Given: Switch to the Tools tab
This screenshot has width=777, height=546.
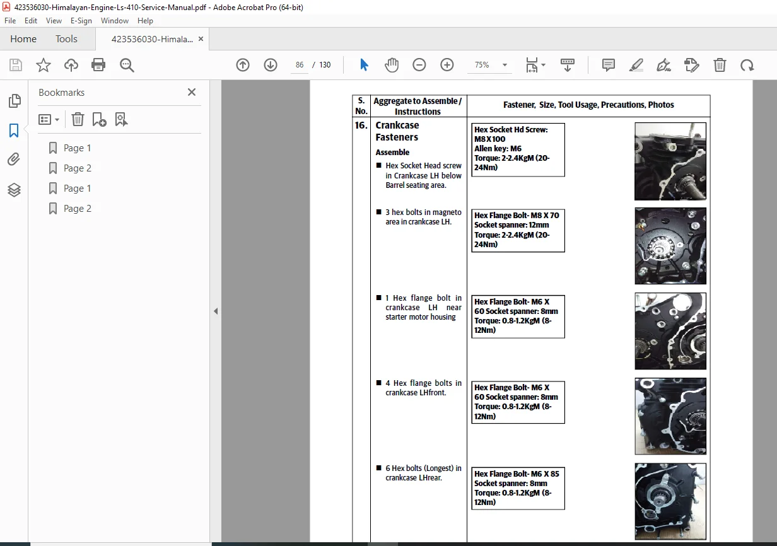Looking at the screenshot, I should click(66, 39).
